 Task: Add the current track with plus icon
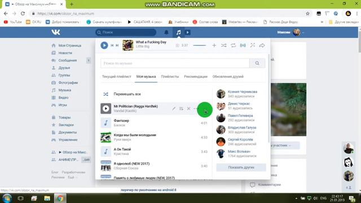(x=214, y=45)
